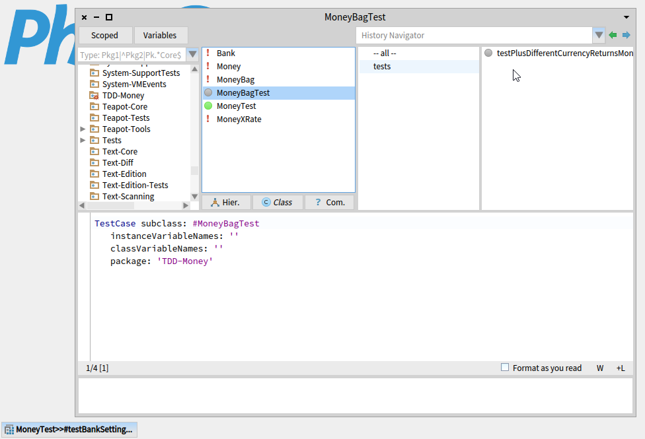Click the Scoped button
Screen dimensions: 645x439
(105, 36)
